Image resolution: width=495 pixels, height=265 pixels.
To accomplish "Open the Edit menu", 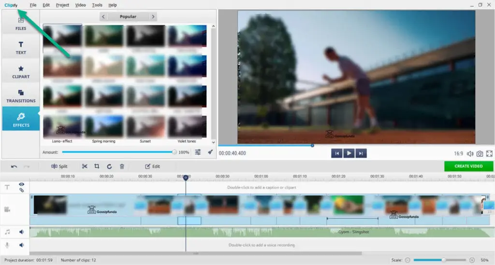I will (x=46, y=5).
